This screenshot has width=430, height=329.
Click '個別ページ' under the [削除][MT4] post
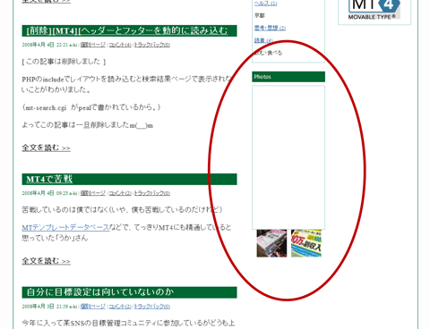[x=93, y=45]
